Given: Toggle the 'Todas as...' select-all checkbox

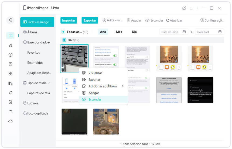Looking at the screenshot, I should 63,32.
